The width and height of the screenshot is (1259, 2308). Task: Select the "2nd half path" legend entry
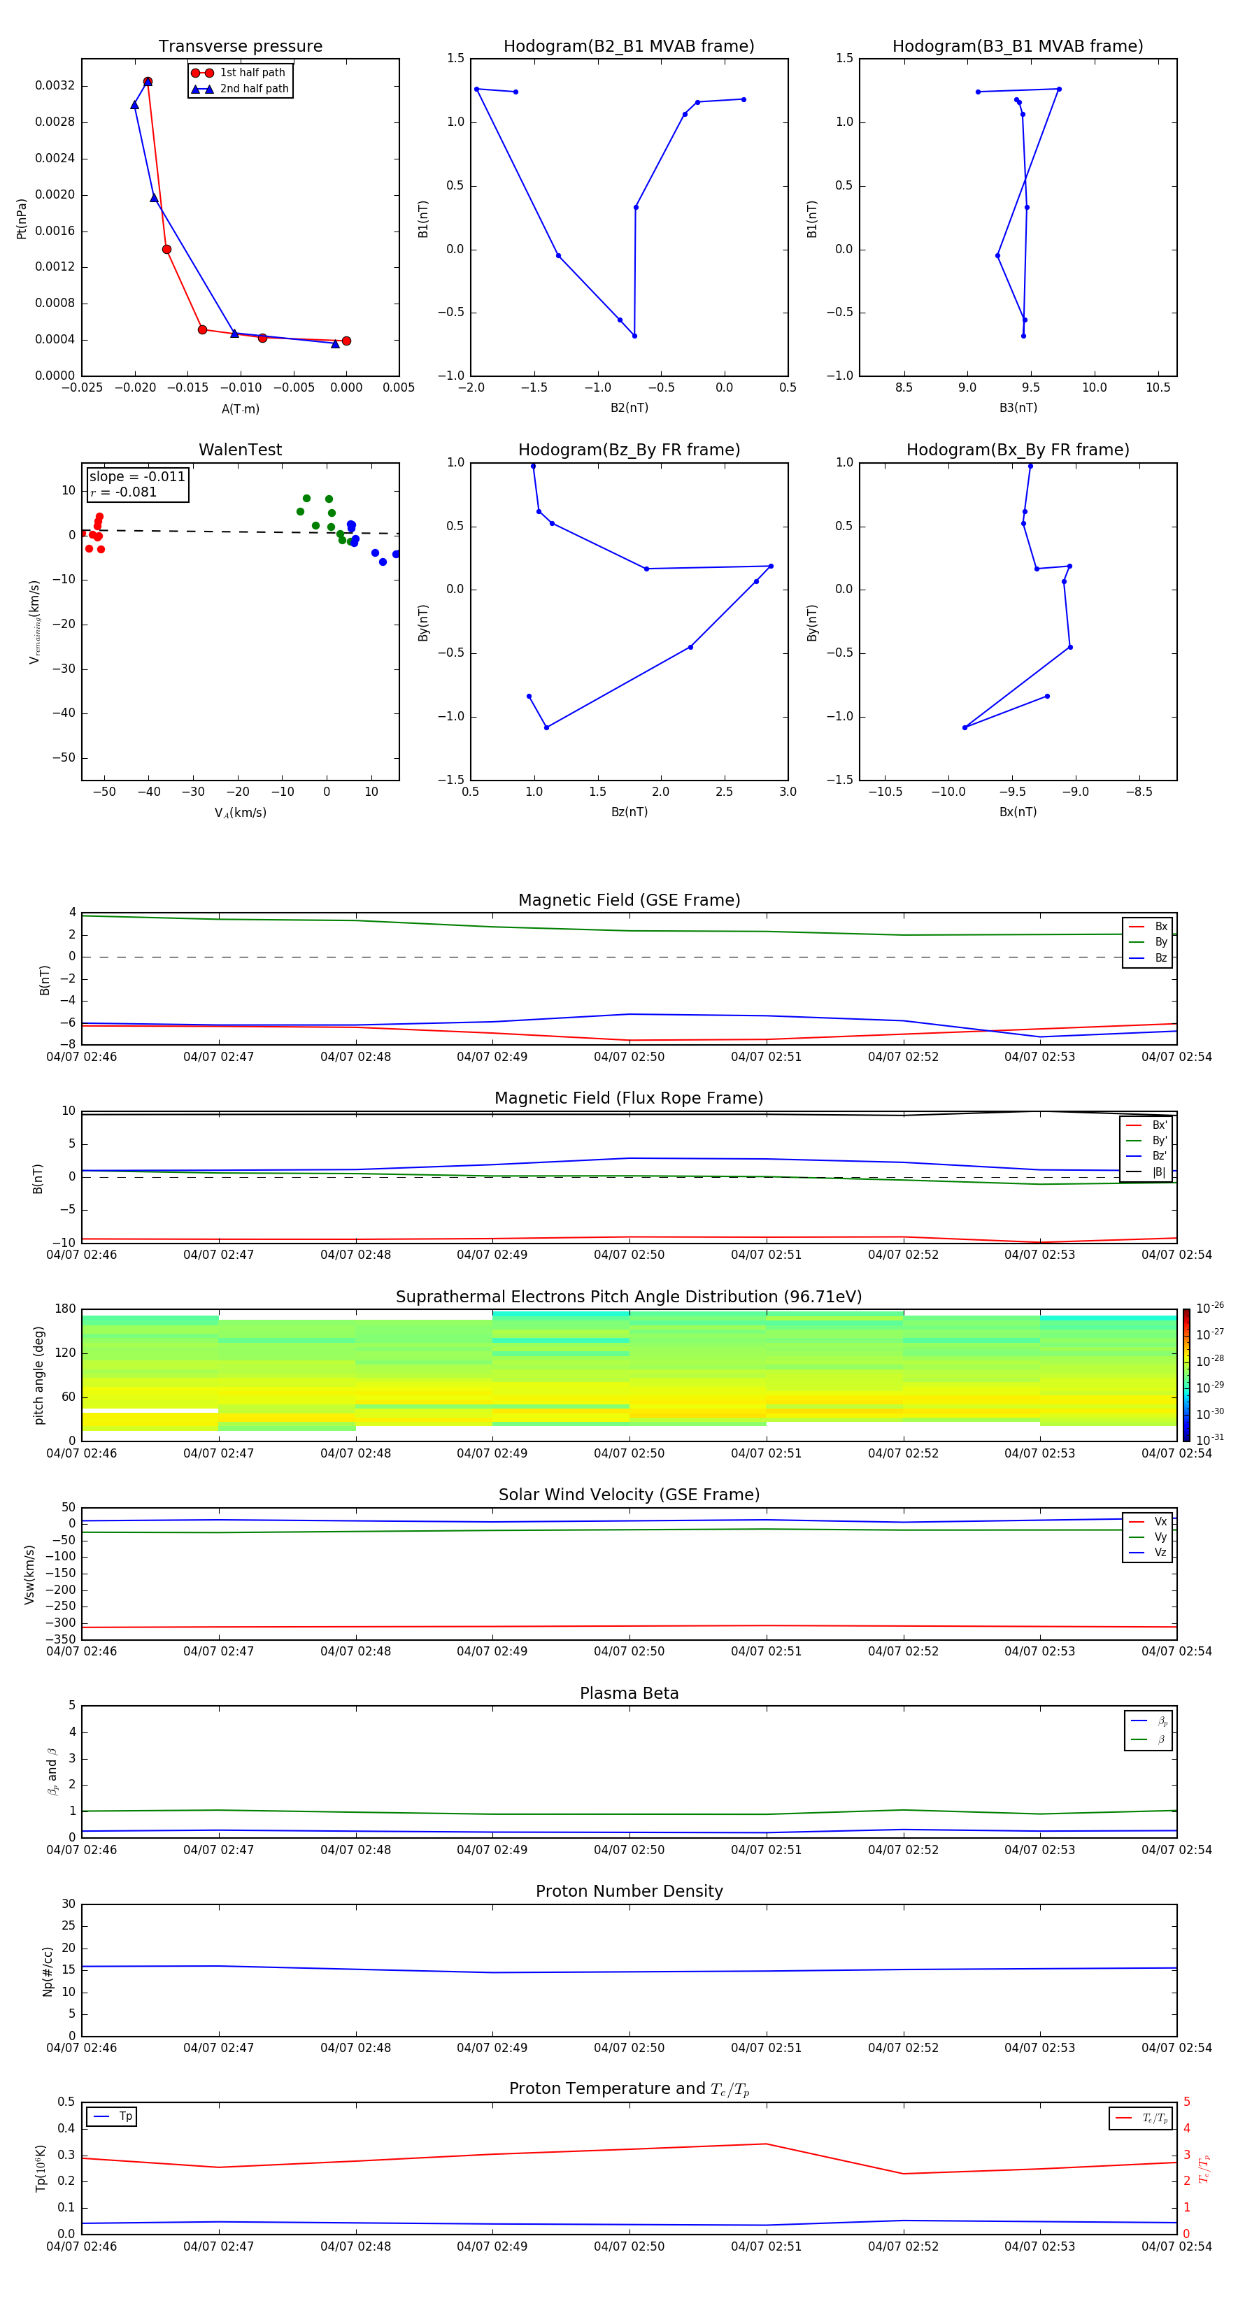coord(239,89)
